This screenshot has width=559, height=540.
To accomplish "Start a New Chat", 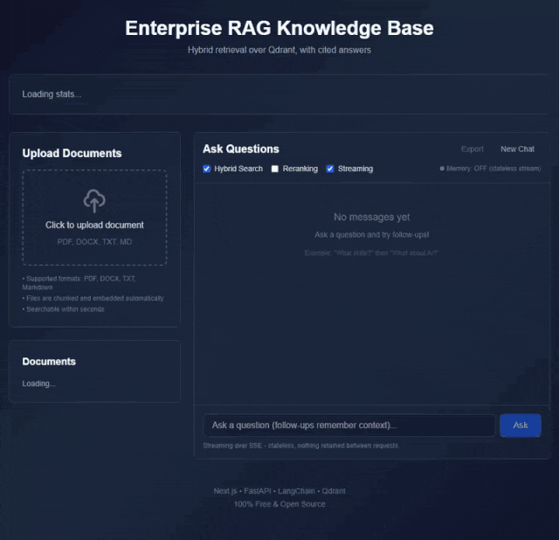I will (x=517, y=149).
